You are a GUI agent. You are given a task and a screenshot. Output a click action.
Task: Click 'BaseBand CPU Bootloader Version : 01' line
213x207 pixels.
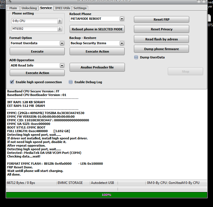(x=37, y=95)
